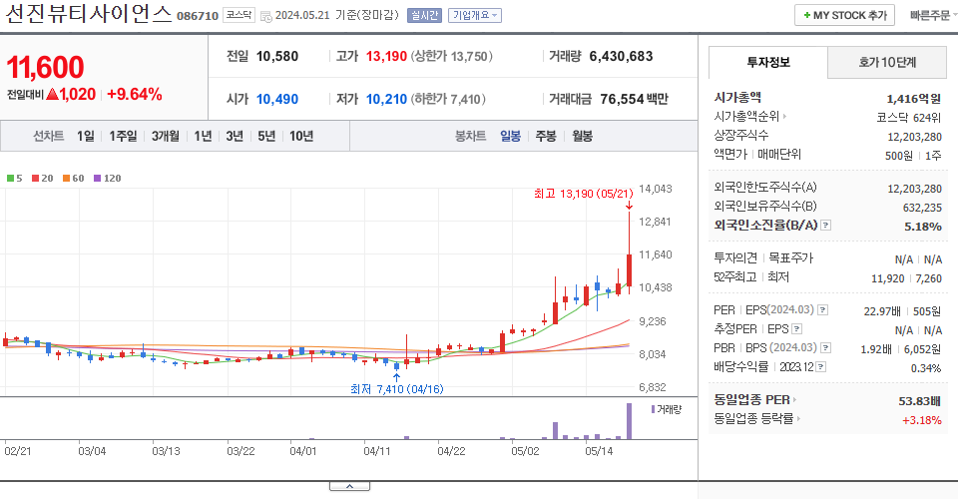Click the MY STOCK 추가 button
The image size is (958, 499).
point(844,15)
